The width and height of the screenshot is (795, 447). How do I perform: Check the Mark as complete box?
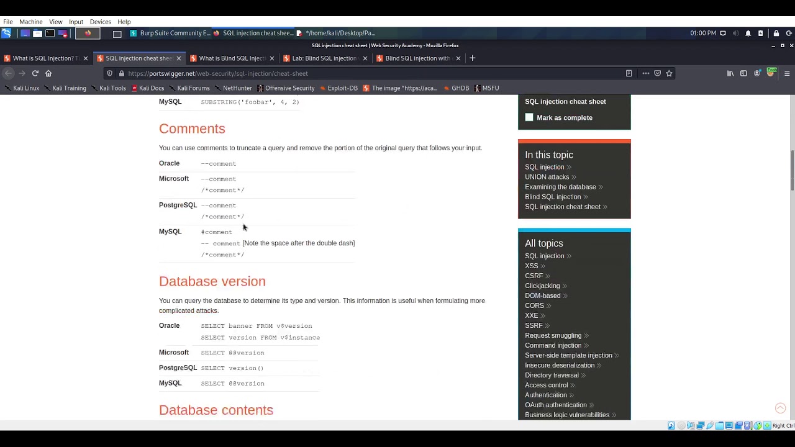pos(529,117)
